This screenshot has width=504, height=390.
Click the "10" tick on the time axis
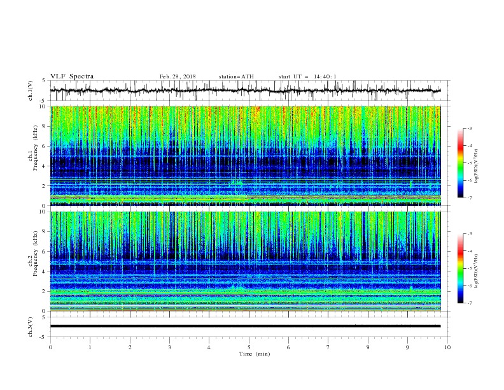[x=447, y=347]
